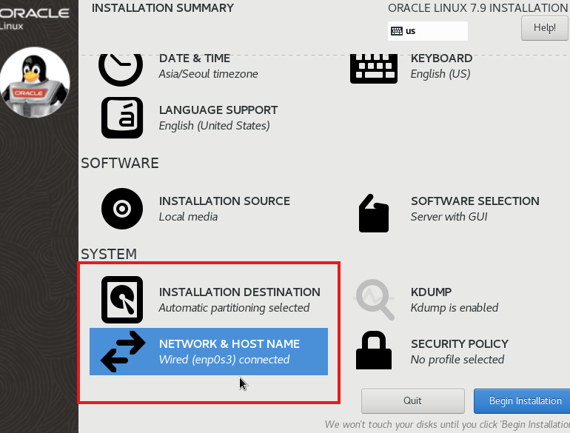Click 'Wired (enp0s3) connected' status

[224, 360]
